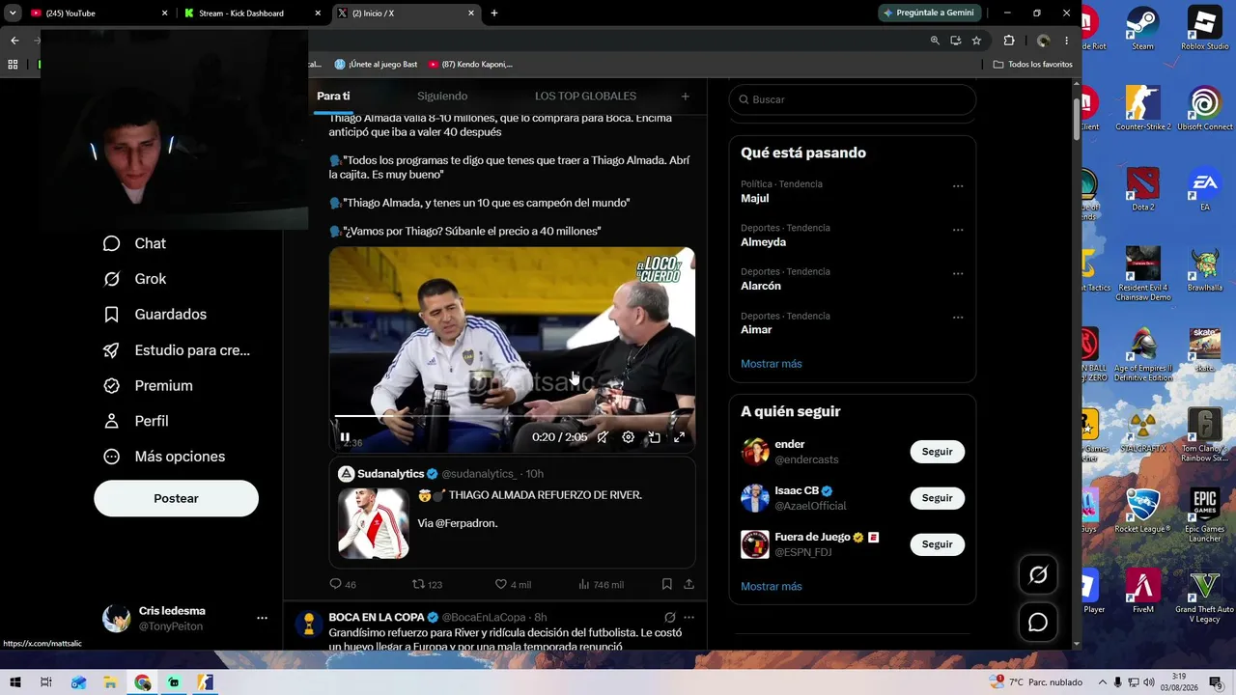1236x695 pixels.
Task: Bookmark this page with star icon
Action: 976,41
